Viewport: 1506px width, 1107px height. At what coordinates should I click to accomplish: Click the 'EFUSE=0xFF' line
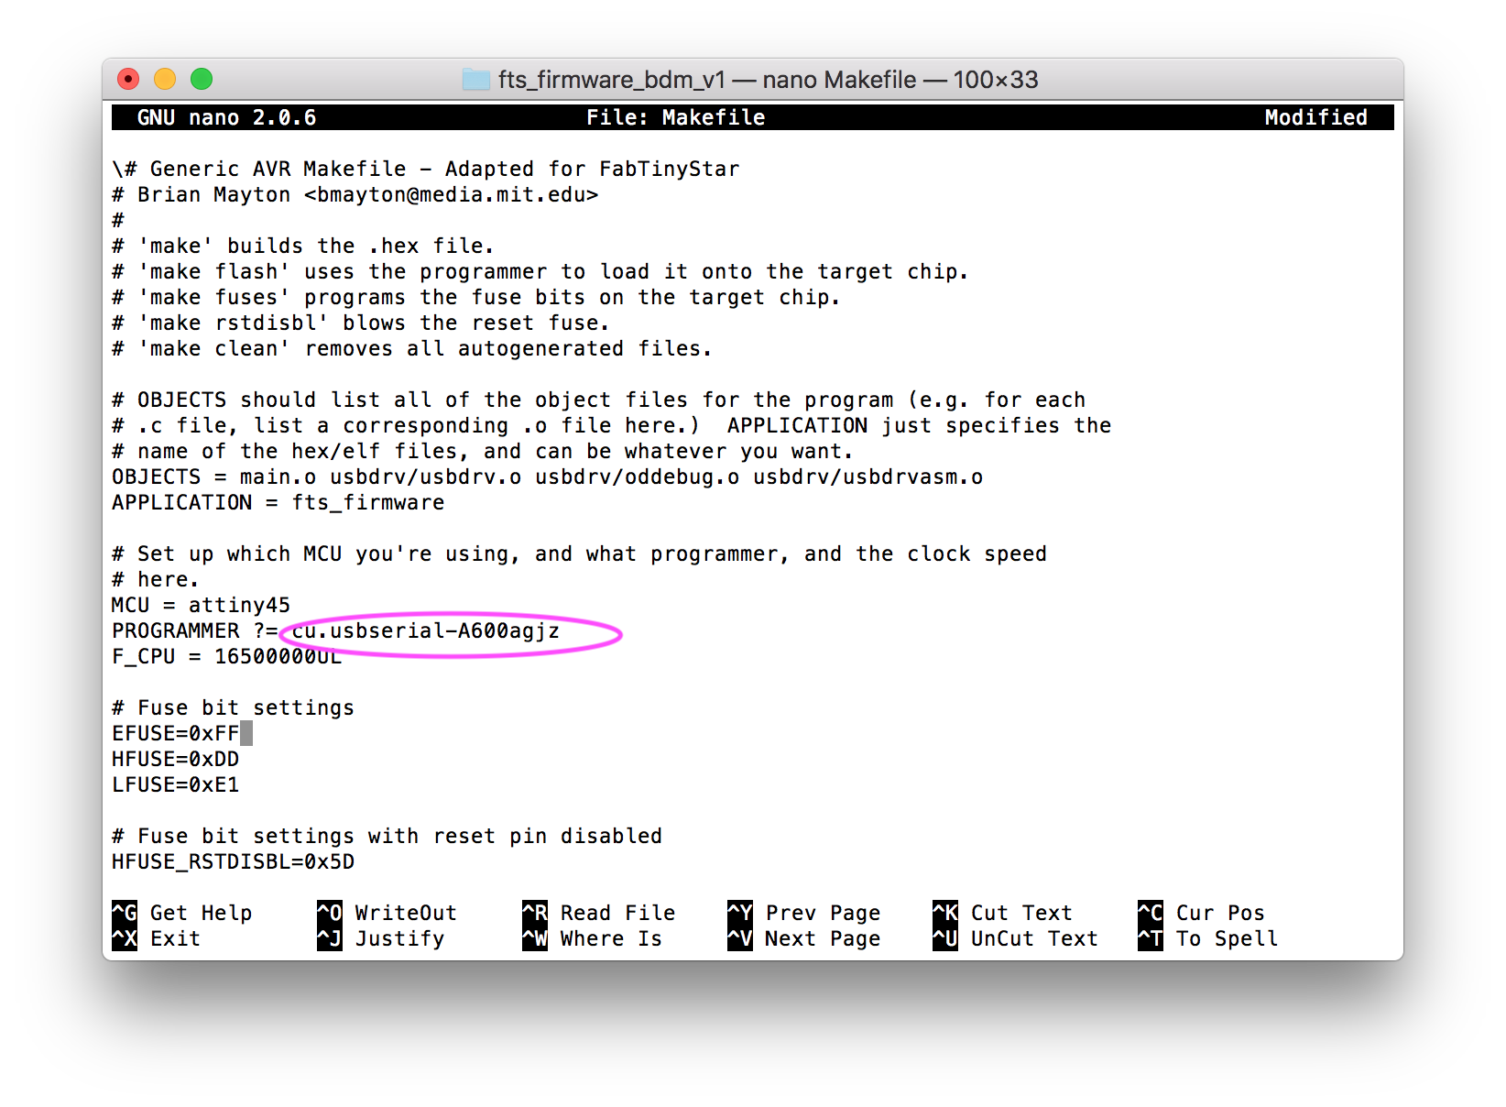coord(176,733)
